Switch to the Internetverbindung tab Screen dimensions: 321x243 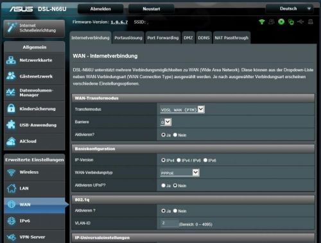point(91,38)
